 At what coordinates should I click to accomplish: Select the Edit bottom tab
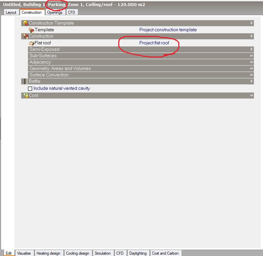[x=8, y=253]
